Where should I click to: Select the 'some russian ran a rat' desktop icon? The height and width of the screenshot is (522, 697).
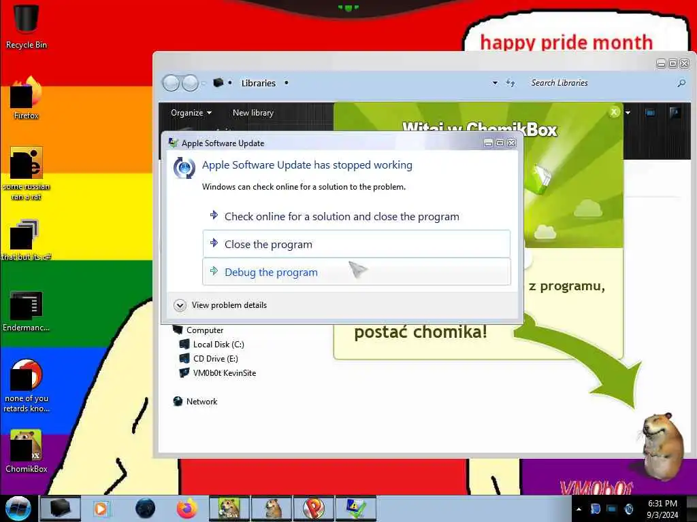(x=27, y=173)
